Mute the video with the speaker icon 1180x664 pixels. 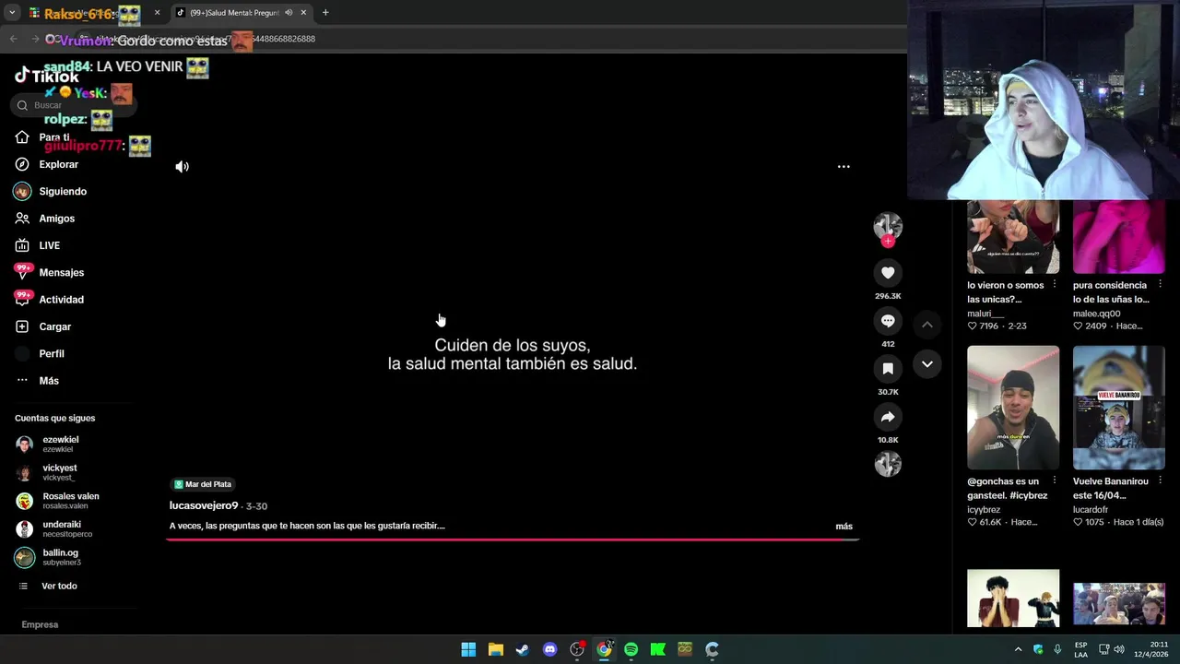point(183,167)
